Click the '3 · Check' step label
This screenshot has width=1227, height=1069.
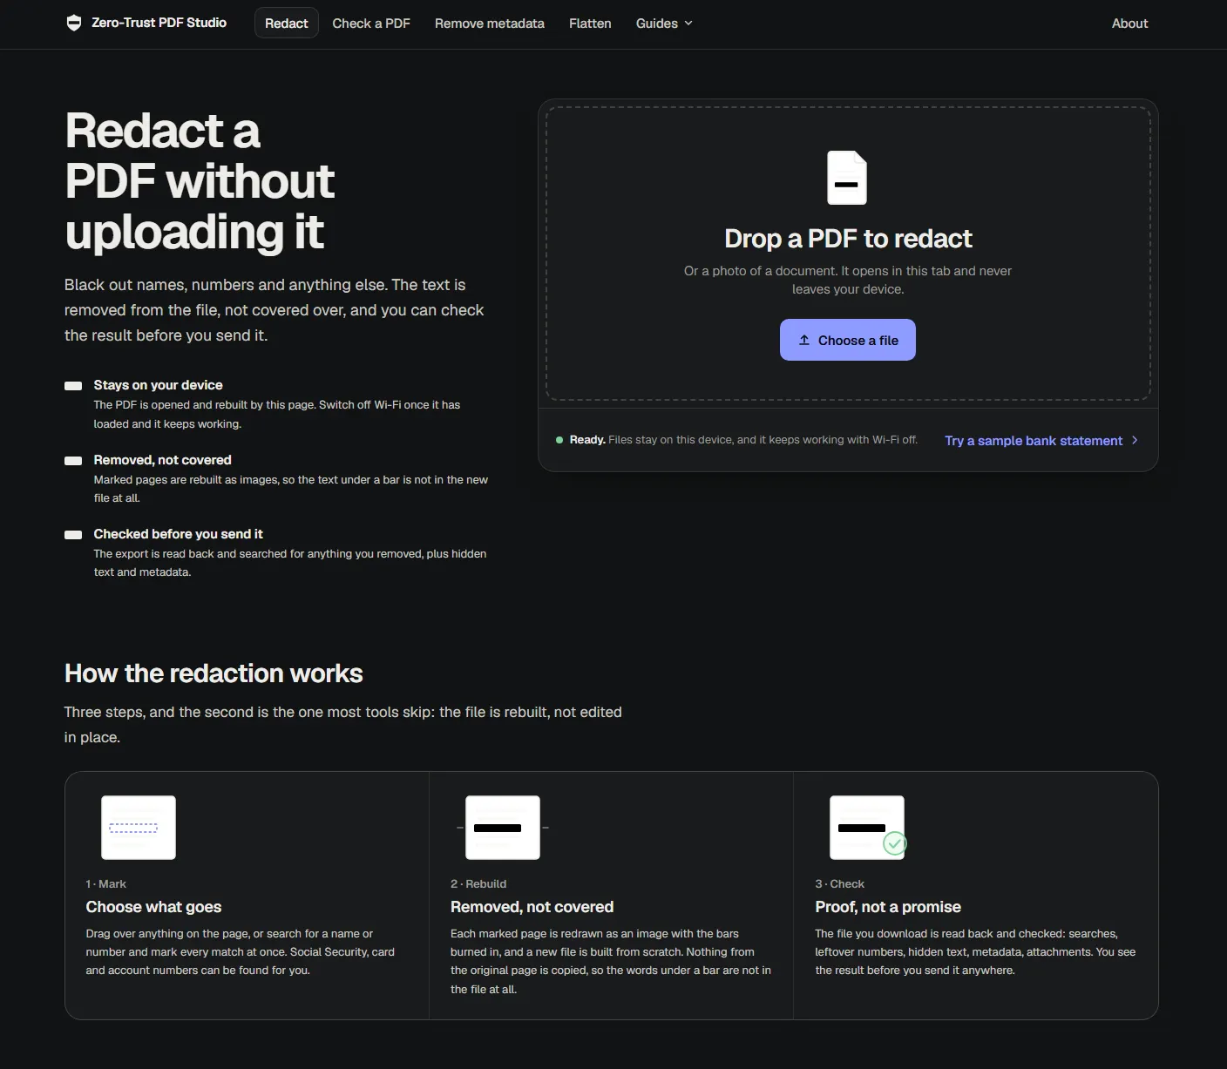(840, 884)
